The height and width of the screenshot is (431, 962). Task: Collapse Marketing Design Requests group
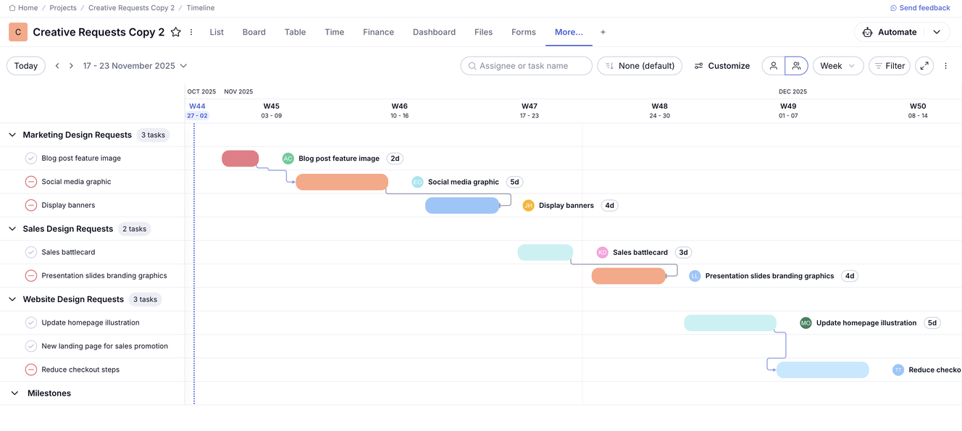(x=12, y=135)
